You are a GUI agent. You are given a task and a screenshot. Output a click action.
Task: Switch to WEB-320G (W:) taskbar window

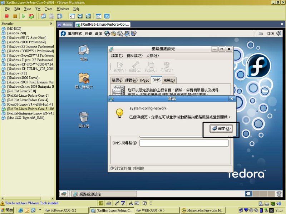pyautogui.click(x=157, y=210)
